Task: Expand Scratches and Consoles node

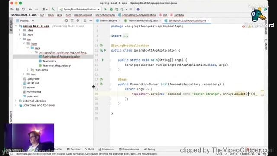Action: pyautogui.click(x=16, y=105)
